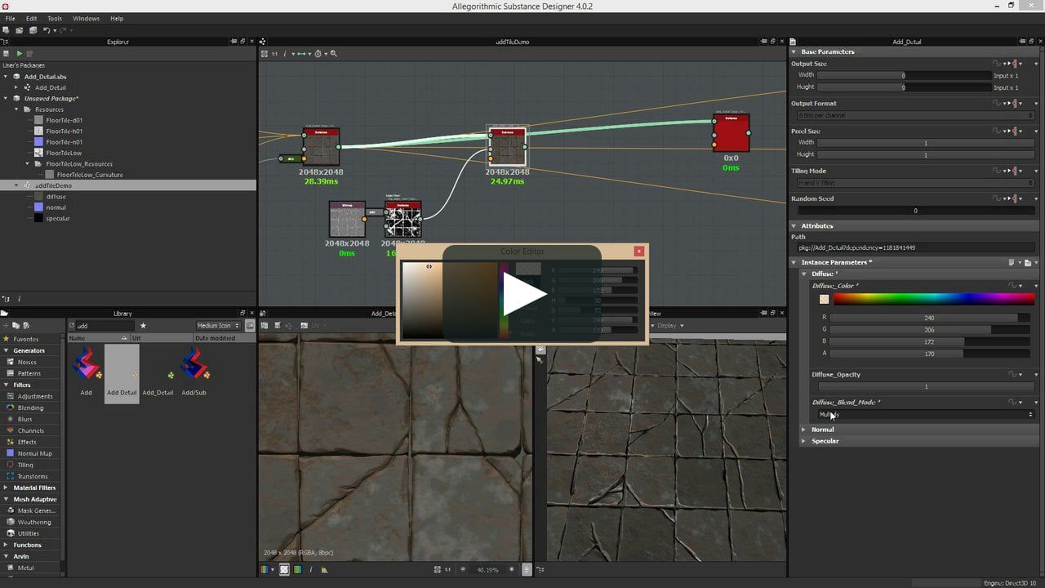Select the addTileDemo graph in Explorer
Image resolution: width=1045 pixels, height=588 pixels.
pyautogui.click(x=53, y=185)
